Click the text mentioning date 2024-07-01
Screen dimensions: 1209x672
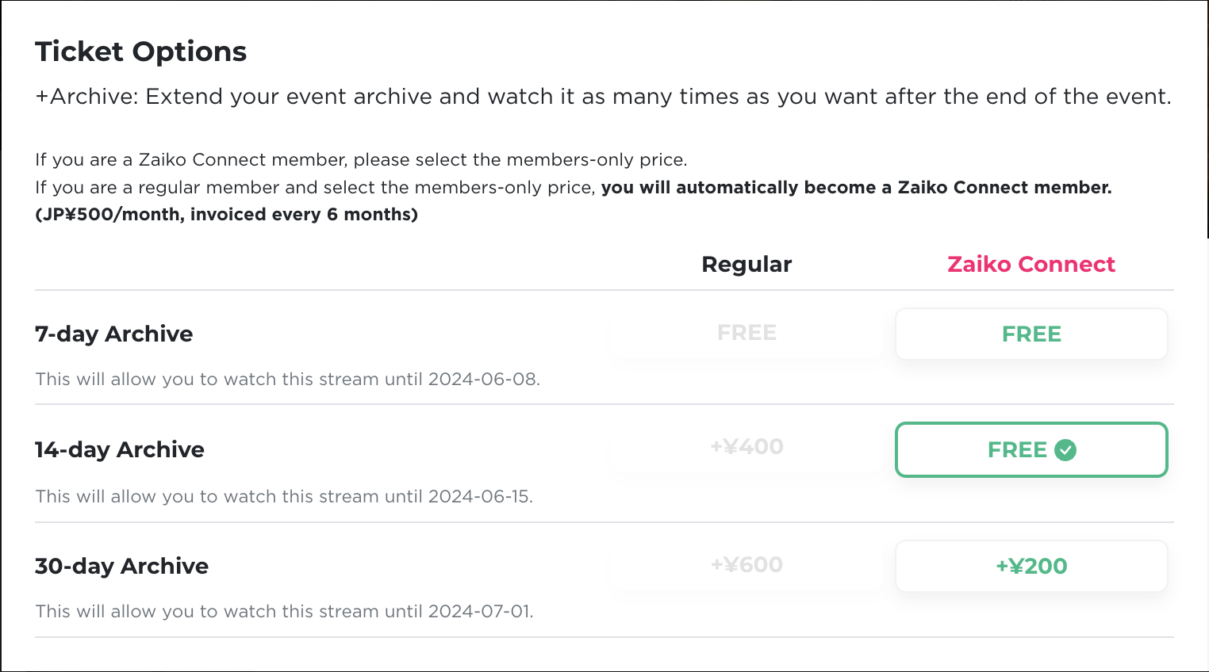(x=284, y=612)
